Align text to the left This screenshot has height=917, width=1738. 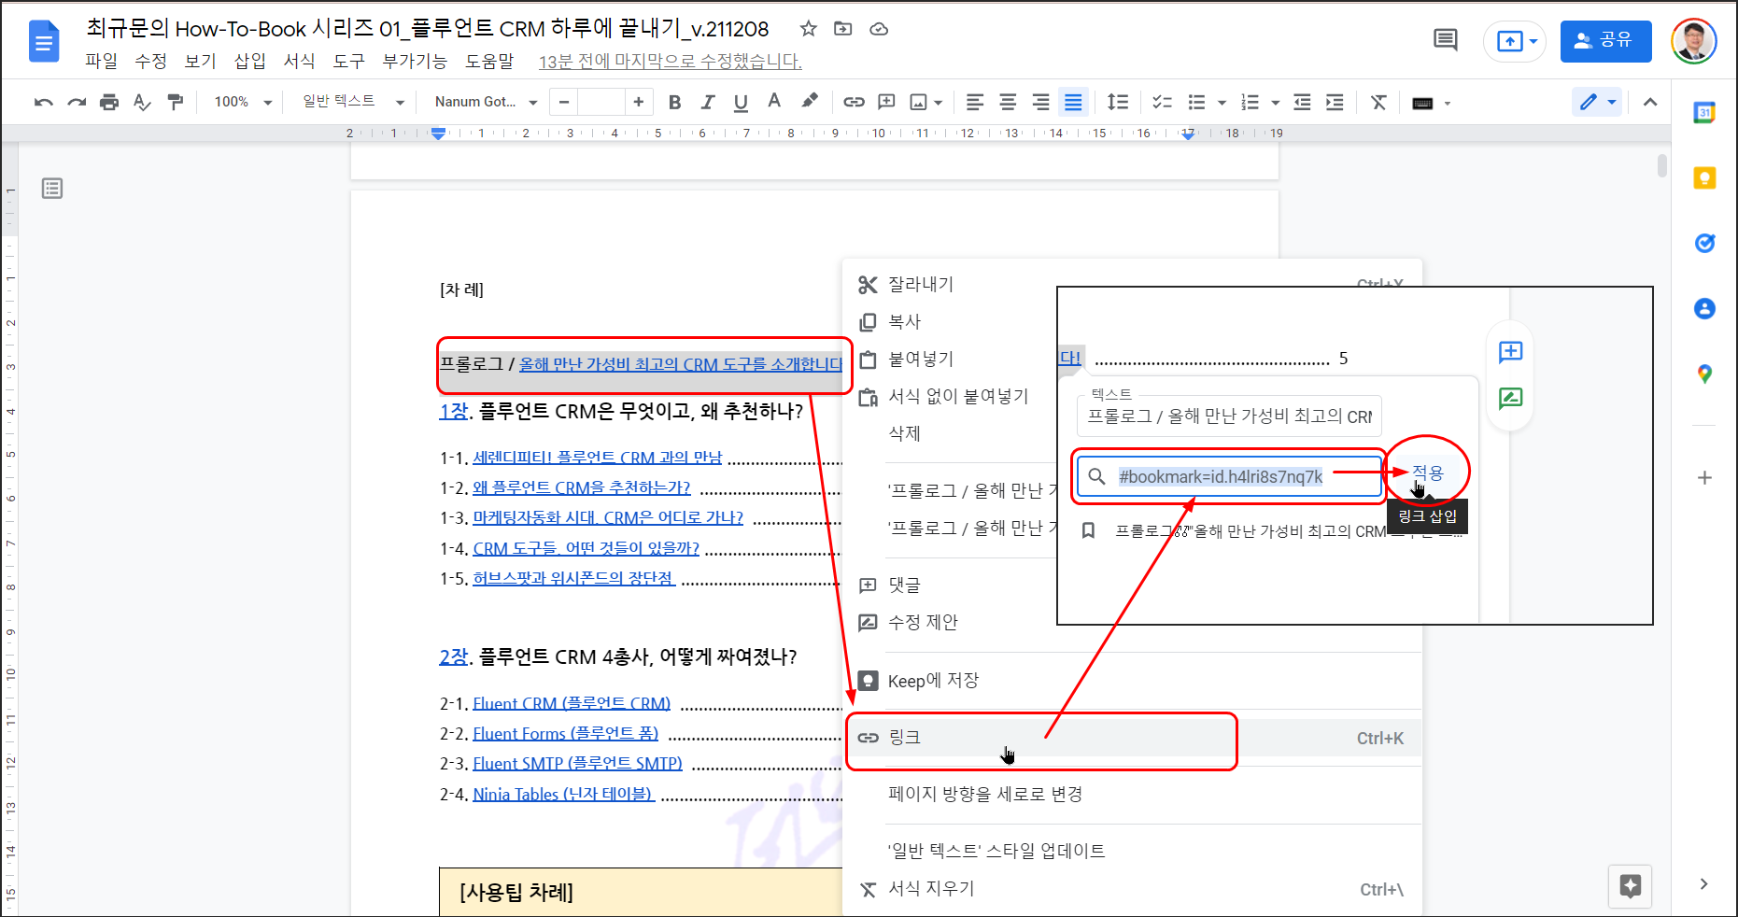pos(975,103)
